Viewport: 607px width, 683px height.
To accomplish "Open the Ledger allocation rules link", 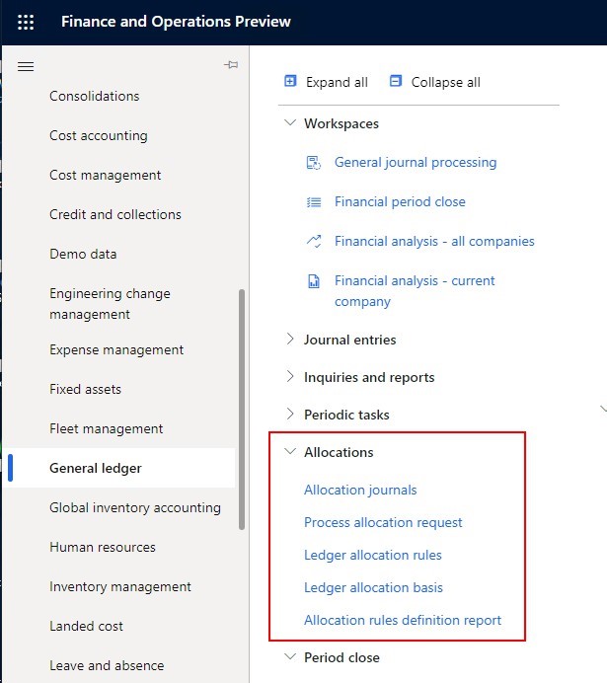I will click(x=372, y=555).
